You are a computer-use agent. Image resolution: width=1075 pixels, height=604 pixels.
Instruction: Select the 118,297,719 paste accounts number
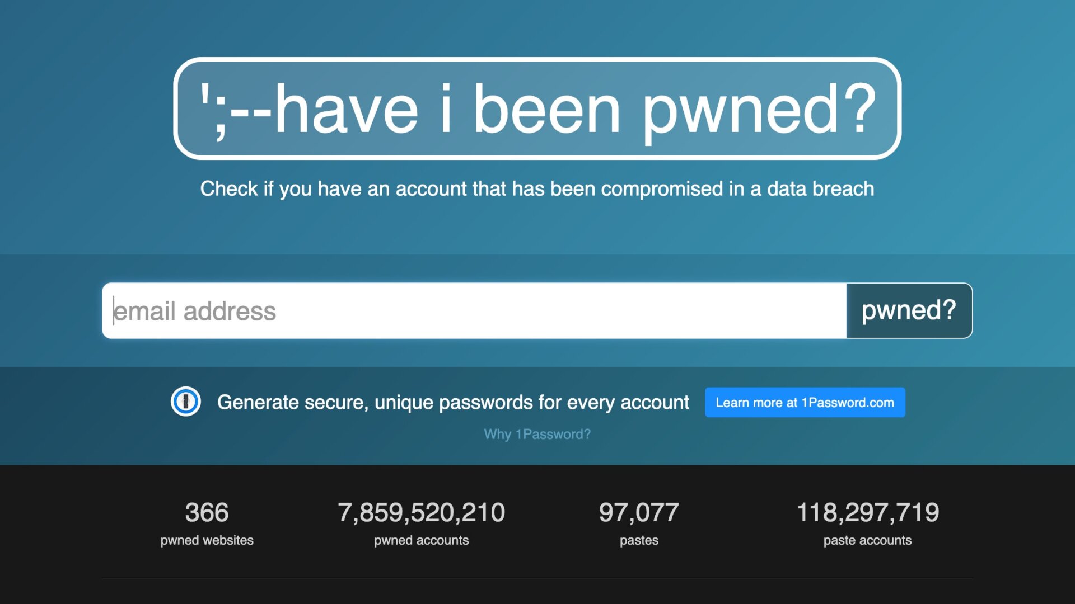tap(867, 512)
